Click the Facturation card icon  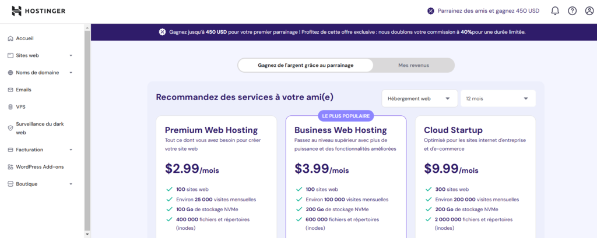pyautogui.click(x=10, y=150)
